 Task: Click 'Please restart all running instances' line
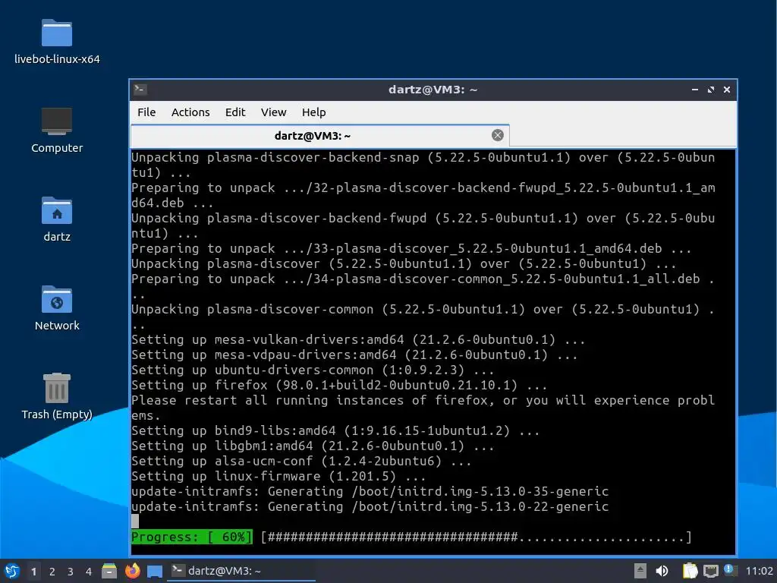coord(423,408)
